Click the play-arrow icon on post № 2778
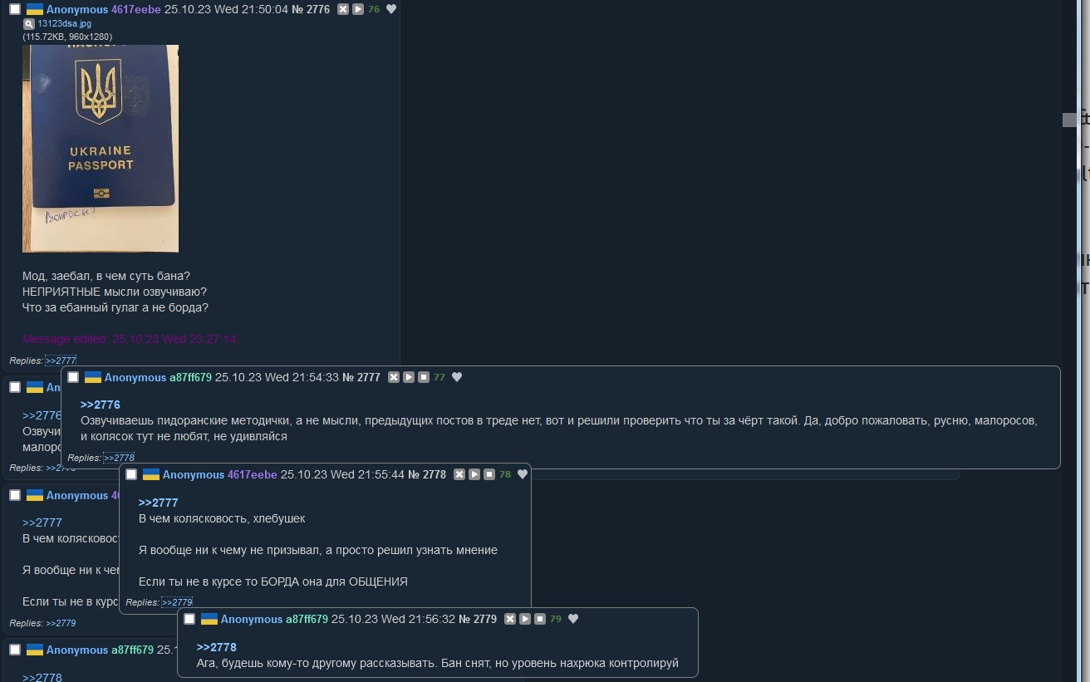The height and width of the screenshot is (682, 1090). [x=474, y=474]
